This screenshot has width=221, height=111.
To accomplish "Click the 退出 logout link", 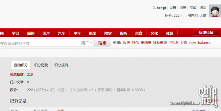I will pos(203,8).
